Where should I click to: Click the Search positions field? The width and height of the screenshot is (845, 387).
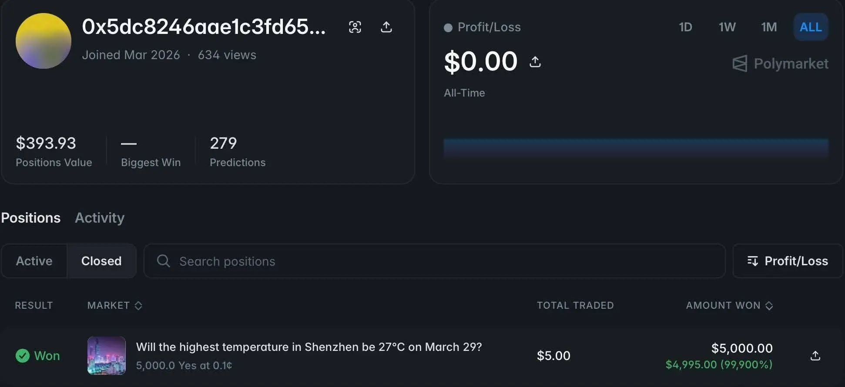coord(435,261)
